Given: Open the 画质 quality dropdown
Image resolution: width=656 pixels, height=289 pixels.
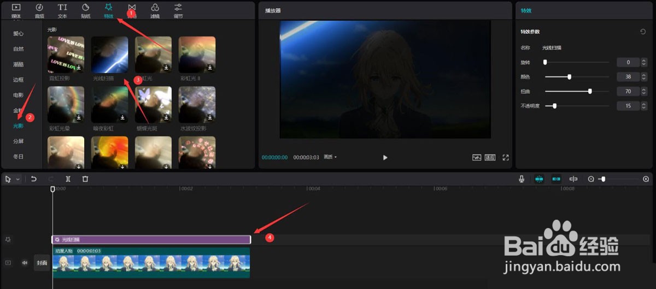Looking at the screenshot, I should click(x=331, y=157).
